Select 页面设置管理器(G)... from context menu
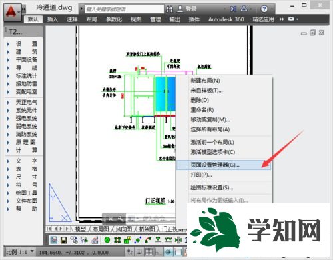Viewport: 333px width, 260px height. pyautogui.click(x=224, y=165)
